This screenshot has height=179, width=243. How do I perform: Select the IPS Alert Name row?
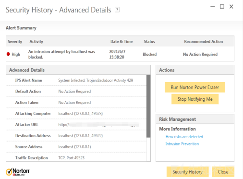point(76,80)
